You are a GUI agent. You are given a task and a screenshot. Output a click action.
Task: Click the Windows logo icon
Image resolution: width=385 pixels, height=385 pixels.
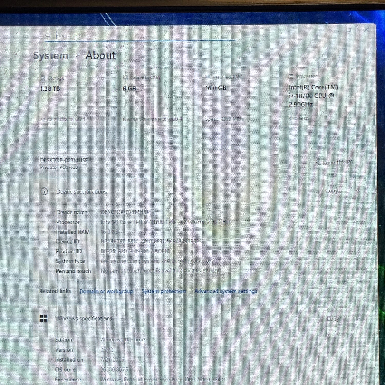(44, 319)
